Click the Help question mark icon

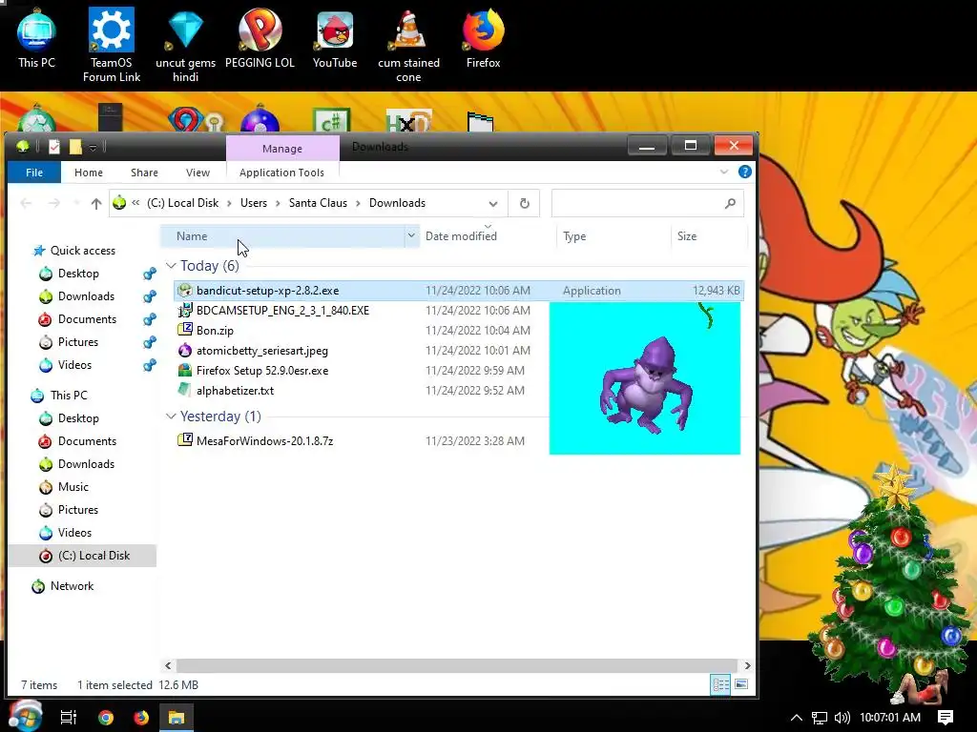[x=744, y=172]
